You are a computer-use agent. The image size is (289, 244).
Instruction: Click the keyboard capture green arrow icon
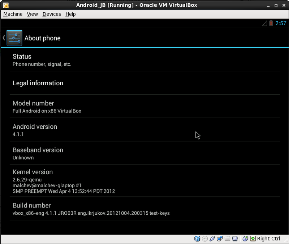253,239
